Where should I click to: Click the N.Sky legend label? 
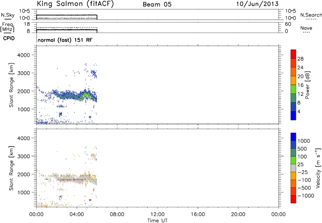tap(8, 15)
